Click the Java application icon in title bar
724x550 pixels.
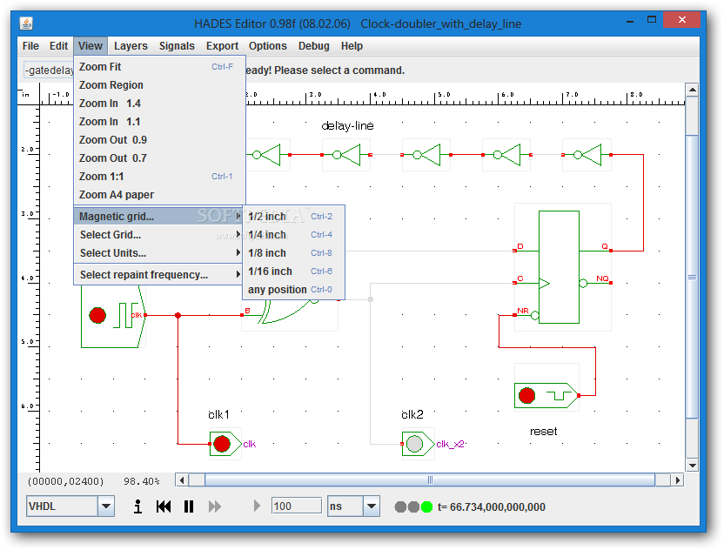tap(26, 23)
